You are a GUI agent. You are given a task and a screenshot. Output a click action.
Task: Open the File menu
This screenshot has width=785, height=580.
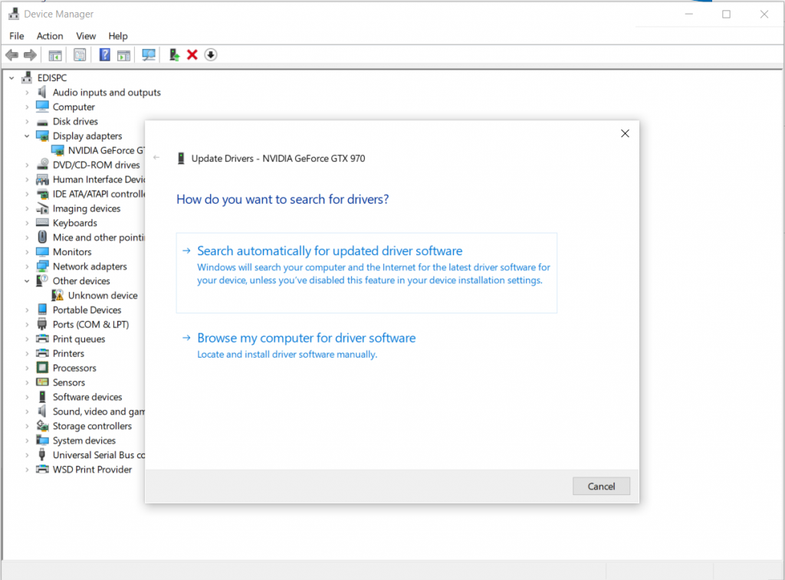(x=17, y=36)
